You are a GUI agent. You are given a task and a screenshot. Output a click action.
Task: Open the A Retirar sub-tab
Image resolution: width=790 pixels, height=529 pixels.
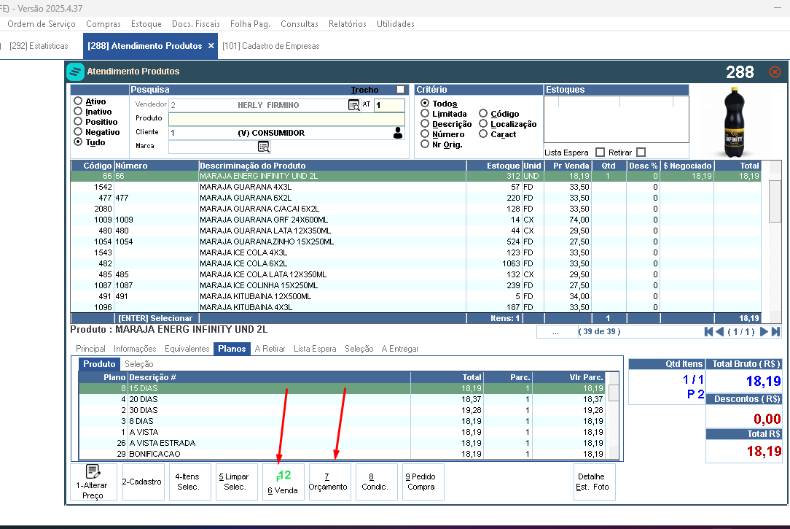coord(270,349)
